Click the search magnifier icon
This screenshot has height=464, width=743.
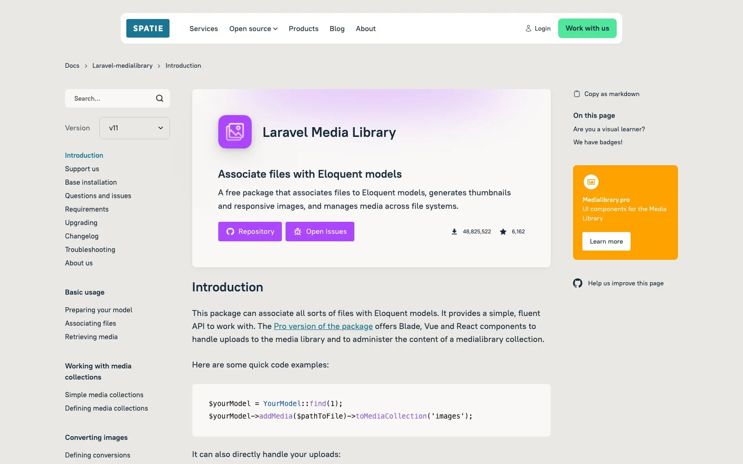click(x=159, y=98)
